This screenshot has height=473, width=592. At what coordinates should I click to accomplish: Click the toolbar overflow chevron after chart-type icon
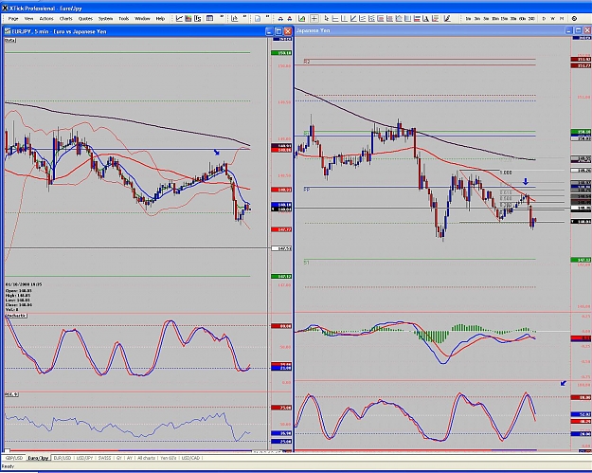pos(244,17)
